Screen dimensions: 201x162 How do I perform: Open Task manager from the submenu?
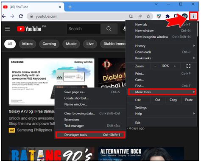coord(90,126)
